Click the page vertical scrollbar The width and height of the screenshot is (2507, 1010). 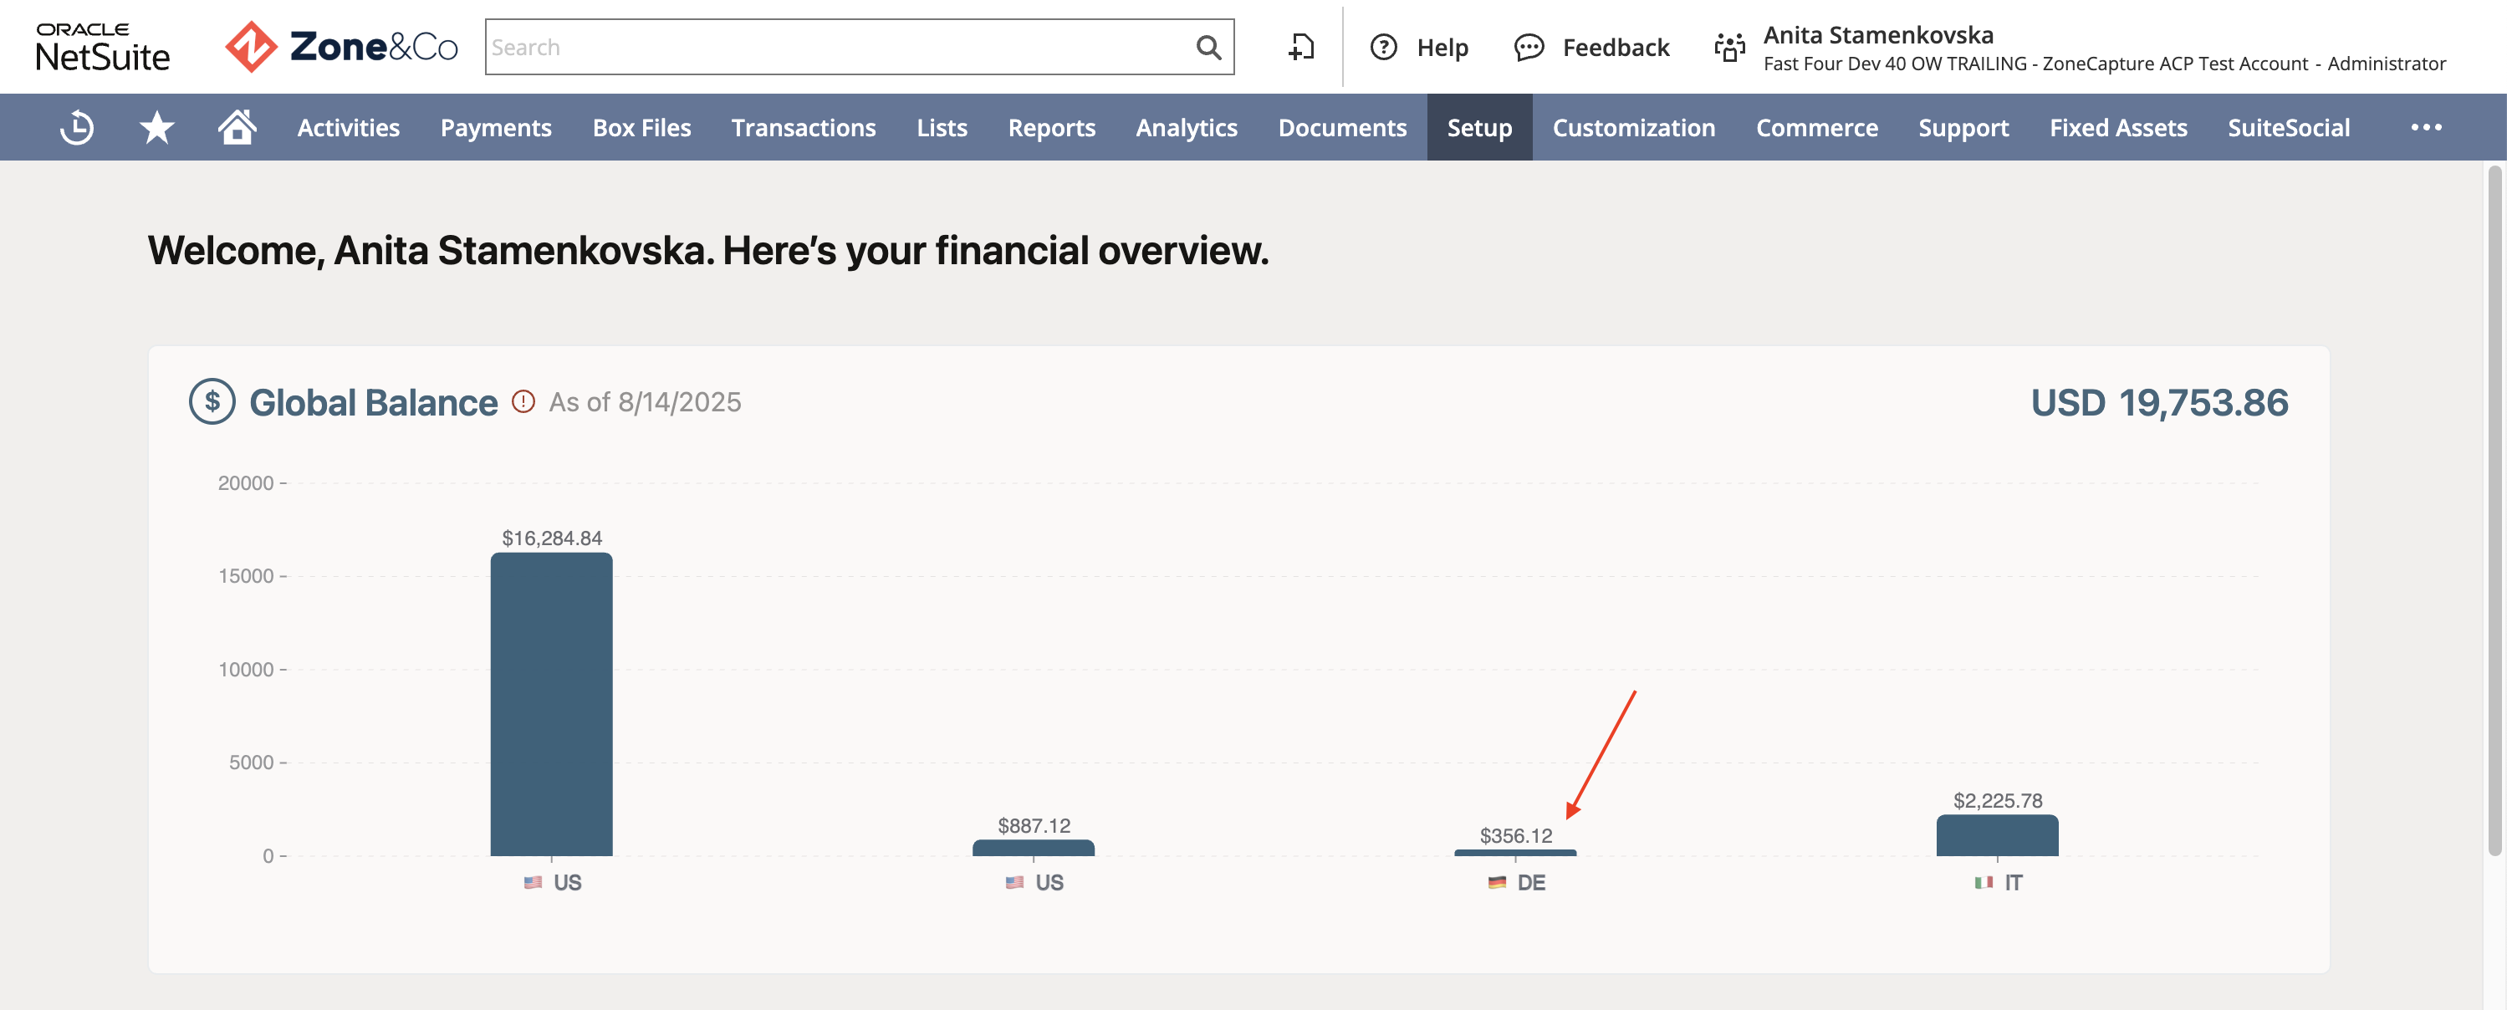pos(2494,511)
